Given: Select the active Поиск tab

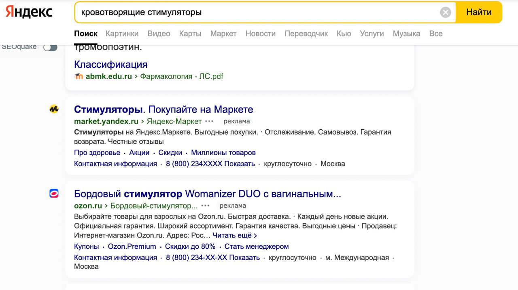Looking at the screenshot, I should [86, 34].
